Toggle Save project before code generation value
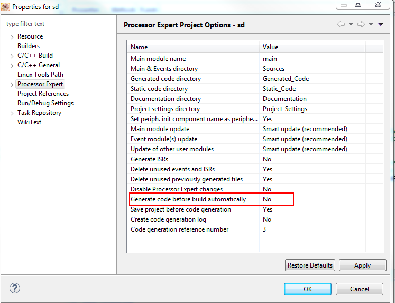 click(x=313, y=209)
